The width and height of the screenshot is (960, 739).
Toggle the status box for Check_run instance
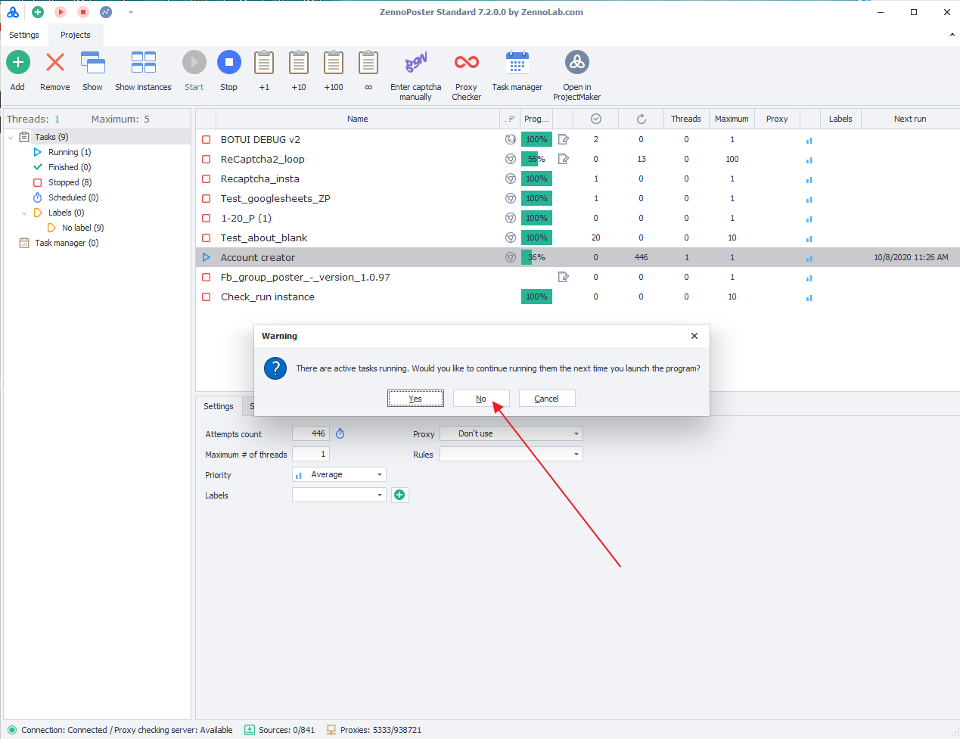(206, 297)
